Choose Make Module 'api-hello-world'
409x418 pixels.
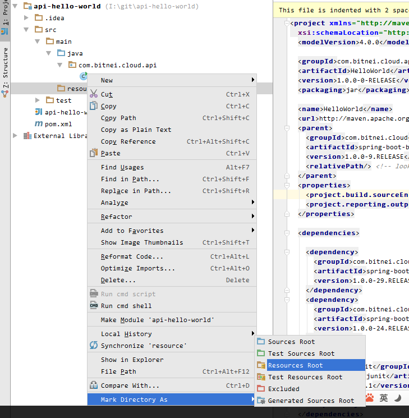(172, 320)
